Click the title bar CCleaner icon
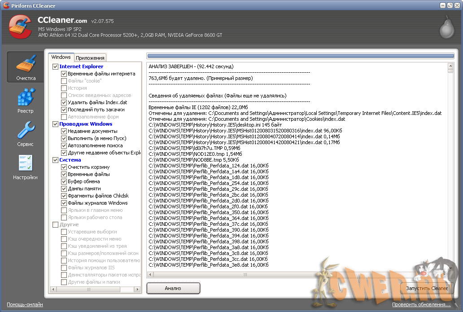Viewport: 463px width, 312px height. coord(5,5)
